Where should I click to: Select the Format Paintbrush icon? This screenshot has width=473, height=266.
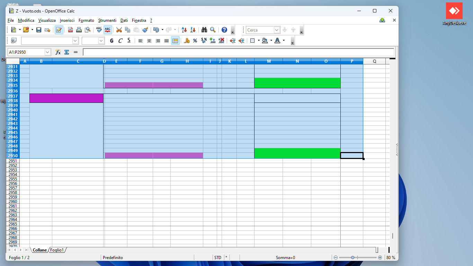(145, 30)
